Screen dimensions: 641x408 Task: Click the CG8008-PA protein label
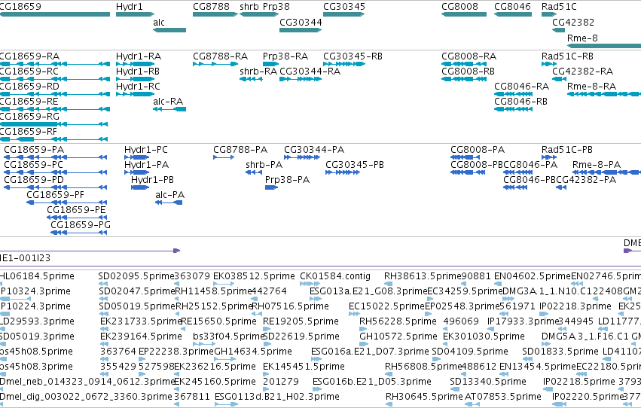478,150
